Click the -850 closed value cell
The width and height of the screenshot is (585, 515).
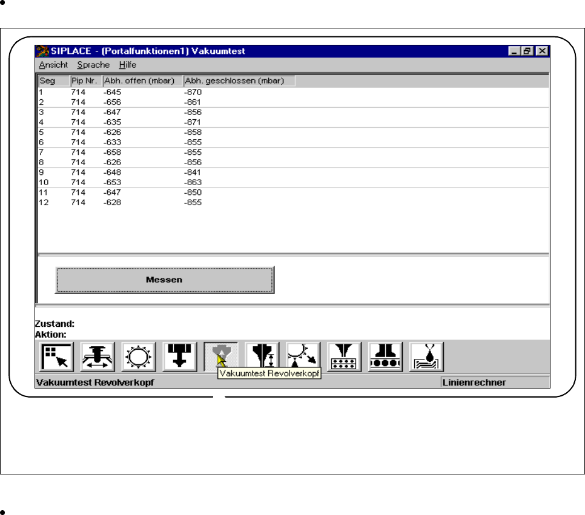click(193, 193)
